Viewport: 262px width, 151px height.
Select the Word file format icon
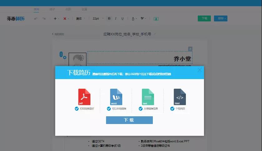pyautogui.click(x=116, y=97)
